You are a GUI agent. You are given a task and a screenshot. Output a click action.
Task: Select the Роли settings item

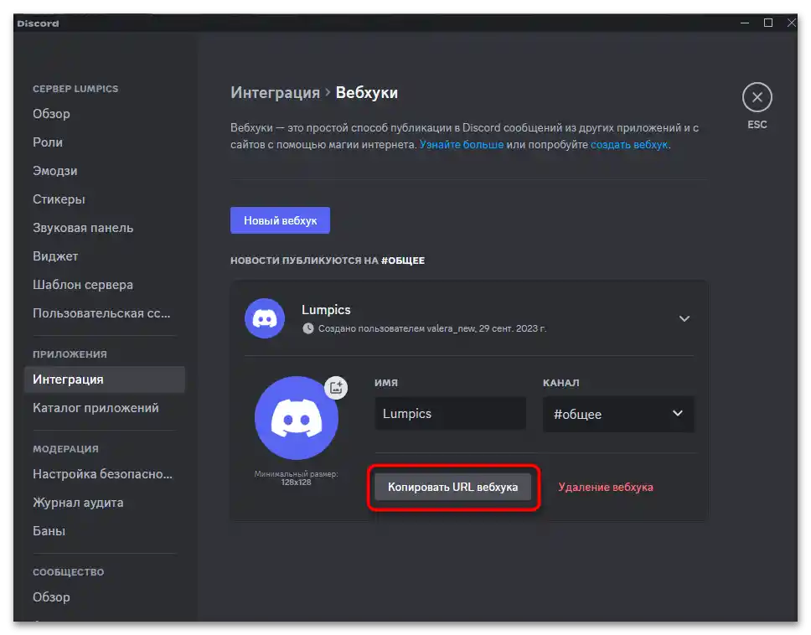48,142
